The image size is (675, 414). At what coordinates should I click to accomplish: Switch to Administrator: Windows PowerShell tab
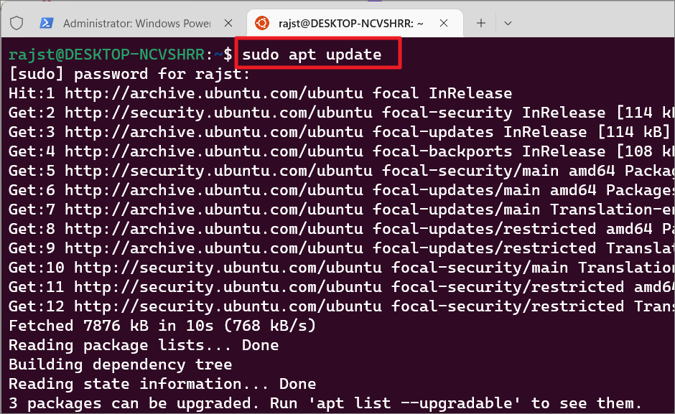click(136, 23)
